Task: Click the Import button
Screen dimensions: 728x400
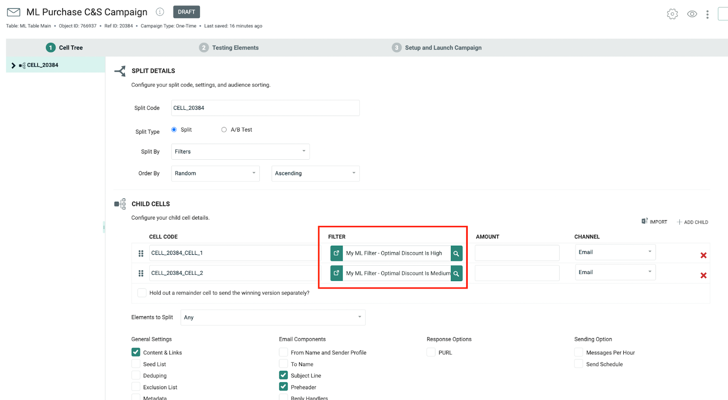Action: pyautogui.click(x=654, y=222)
